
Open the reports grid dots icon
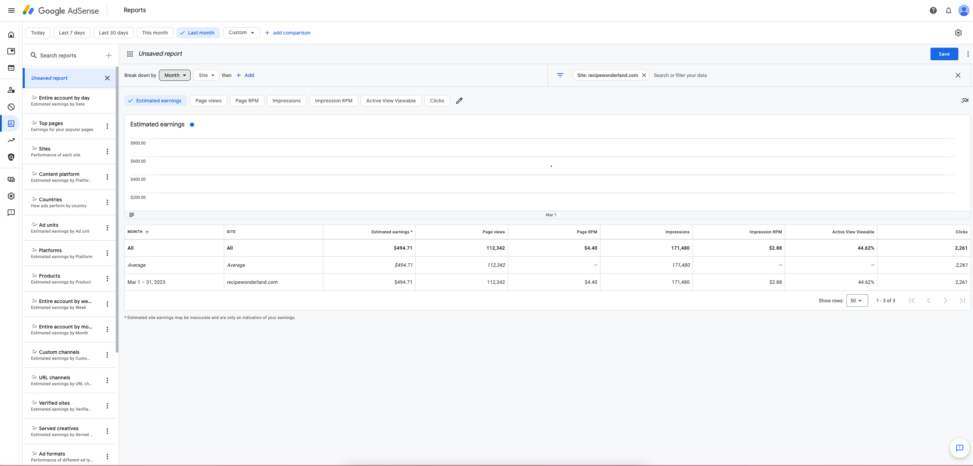pos(130,54)
